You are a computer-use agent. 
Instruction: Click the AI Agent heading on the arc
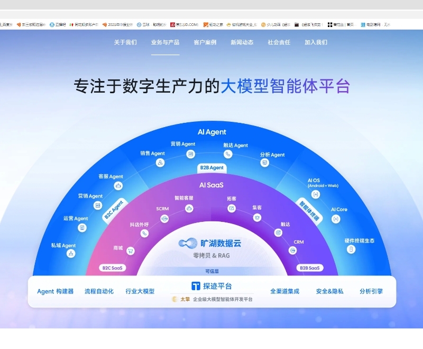click(212, 132)
